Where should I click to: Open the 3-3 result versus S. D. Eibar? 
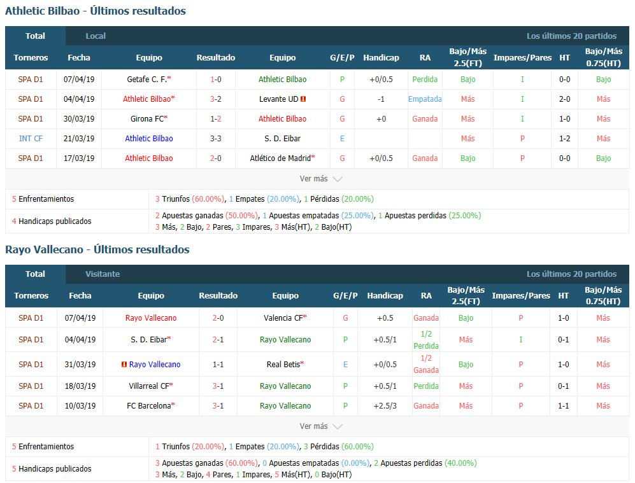click(216, 139)
